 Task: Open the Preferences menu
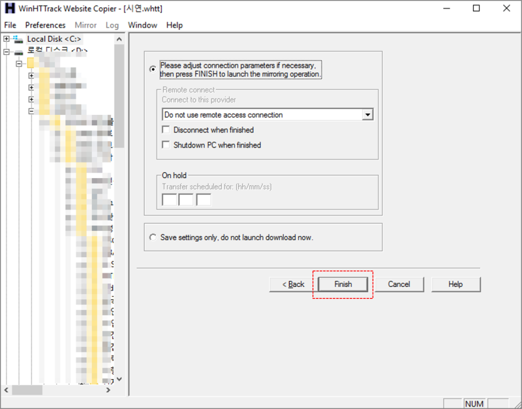(45, 25)
